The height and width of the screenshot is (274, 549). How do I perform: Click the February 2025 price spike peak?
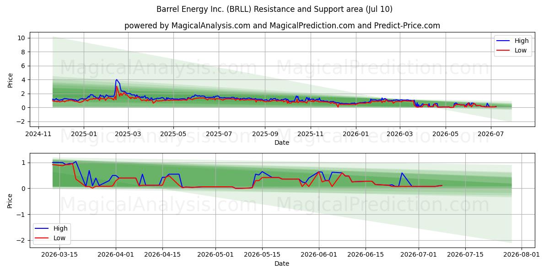[x=117, y=79]
